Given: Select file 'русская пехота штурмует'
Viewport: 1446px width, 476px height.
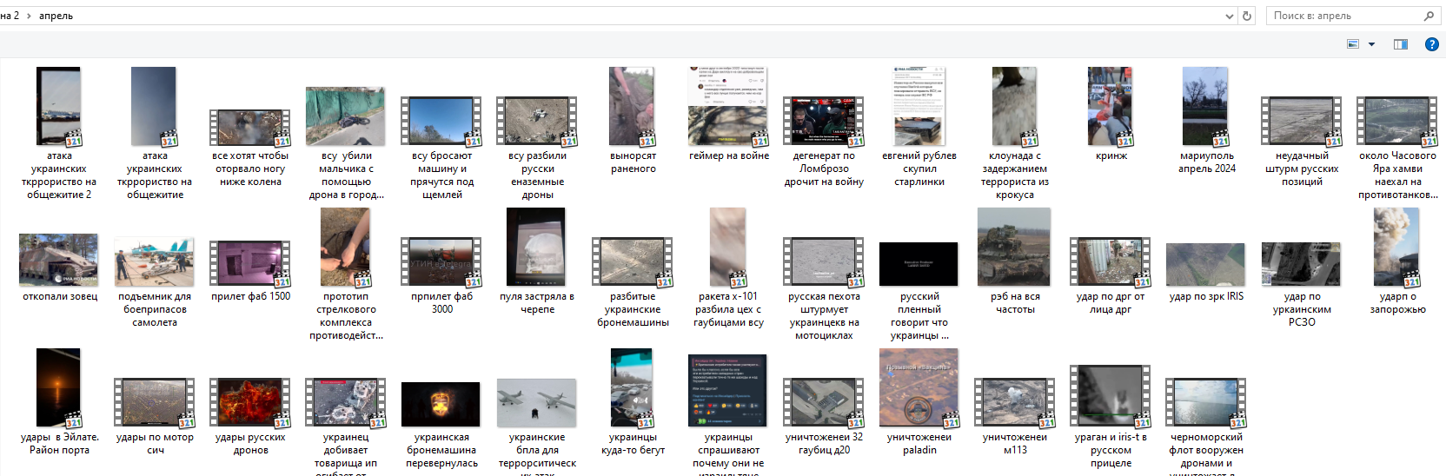Looking at the screenshot, I should coord(824,289).
